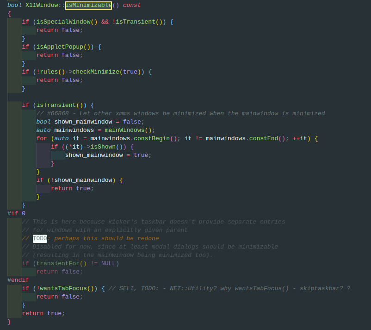
Task: Click wantsTabFocus() in the if condition
Action: [x=67, y=288]
